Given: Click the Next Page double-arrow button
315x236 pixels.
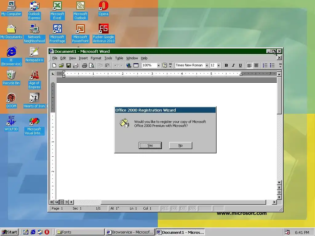Looking at the screenshot, I should (279, 197).
